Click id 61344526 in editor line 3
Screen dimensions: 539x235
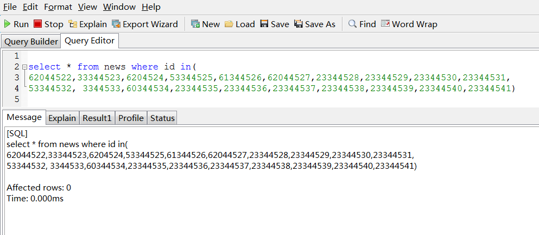(x=240, y=78)
